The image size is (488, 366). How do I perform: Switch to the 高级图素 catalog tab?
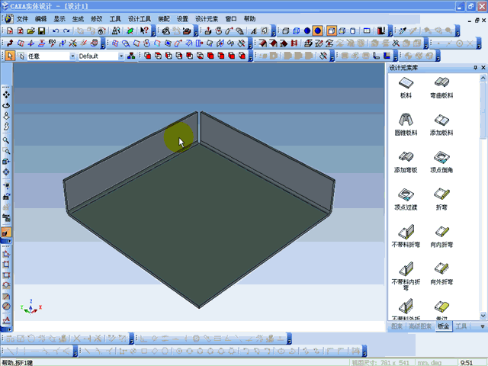coord(420,326)
